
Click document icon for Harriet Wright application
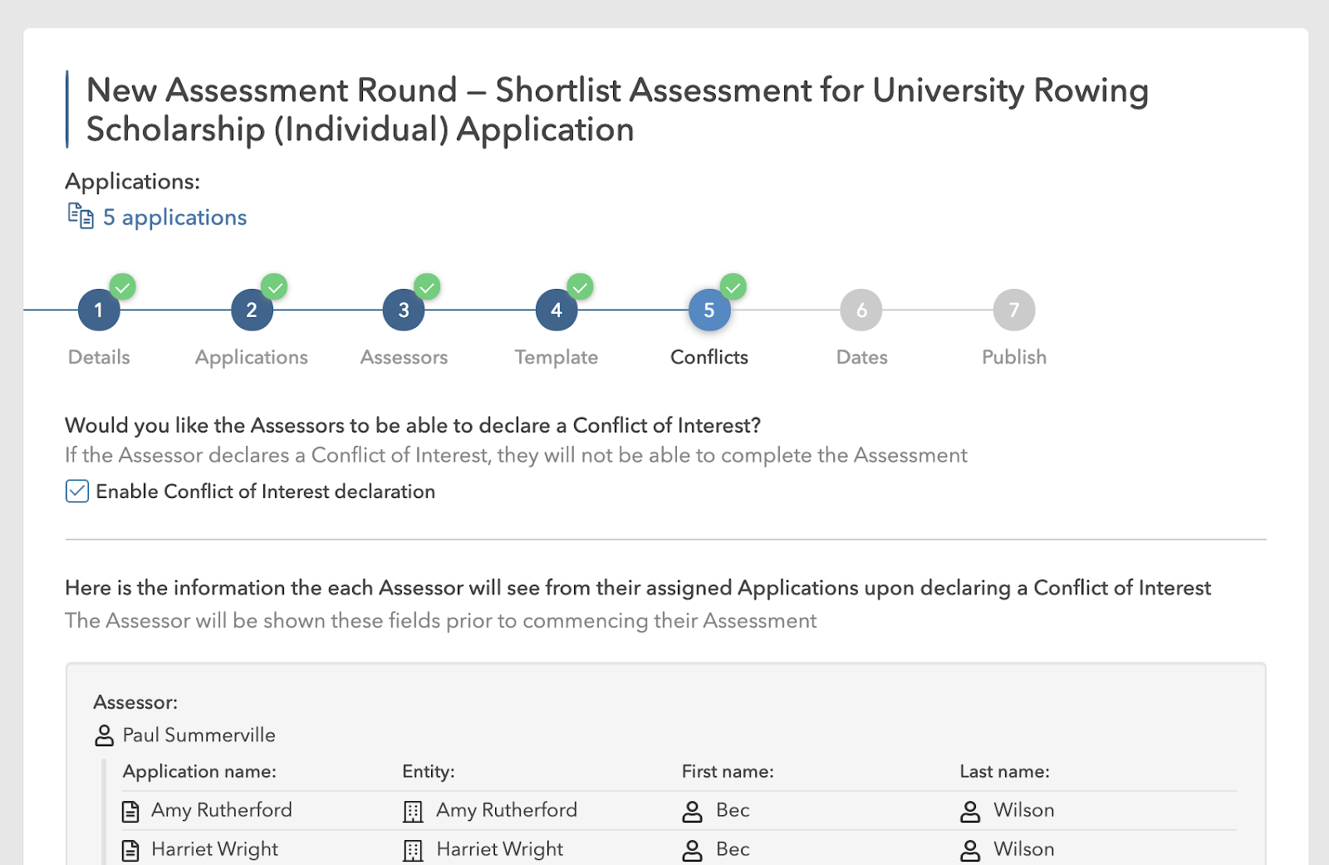click(x=130, y=850)
